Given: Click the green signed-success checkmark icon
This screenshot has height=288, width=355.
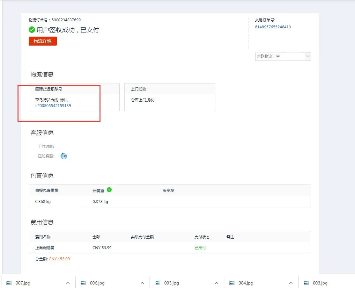Looking at the screenshot, I should click(x=32, y=30).
